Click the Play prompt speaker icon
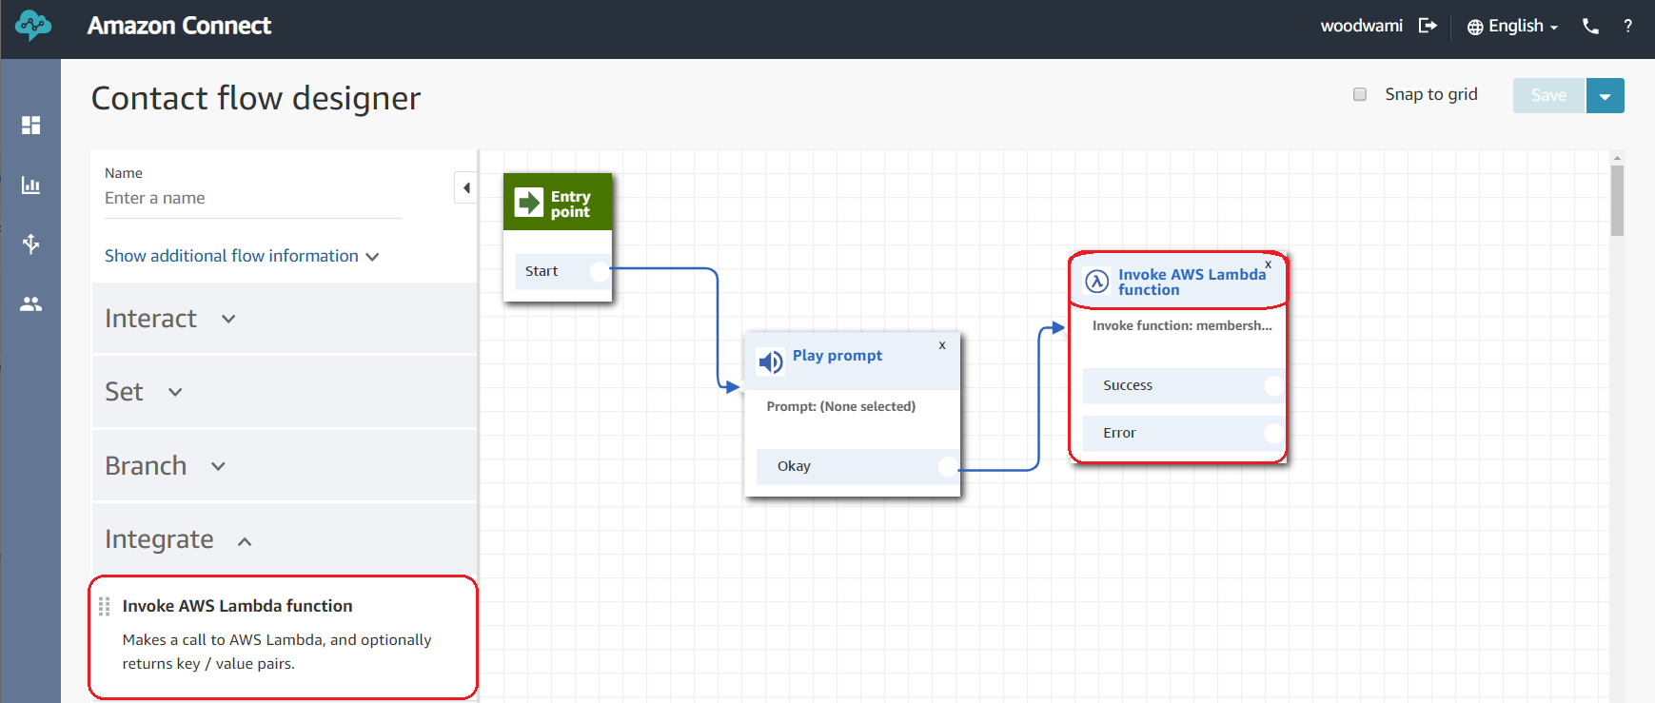Viewport: 1655px width, 703px height. (770, 361)
